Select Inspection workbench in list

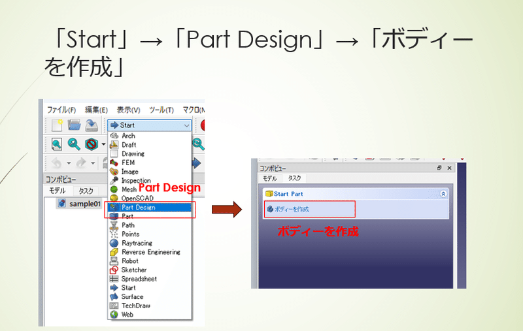(x=150, y=180)
